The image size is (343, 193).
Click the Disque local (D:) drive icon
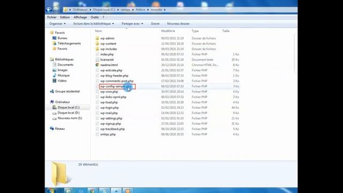point(54,113)
